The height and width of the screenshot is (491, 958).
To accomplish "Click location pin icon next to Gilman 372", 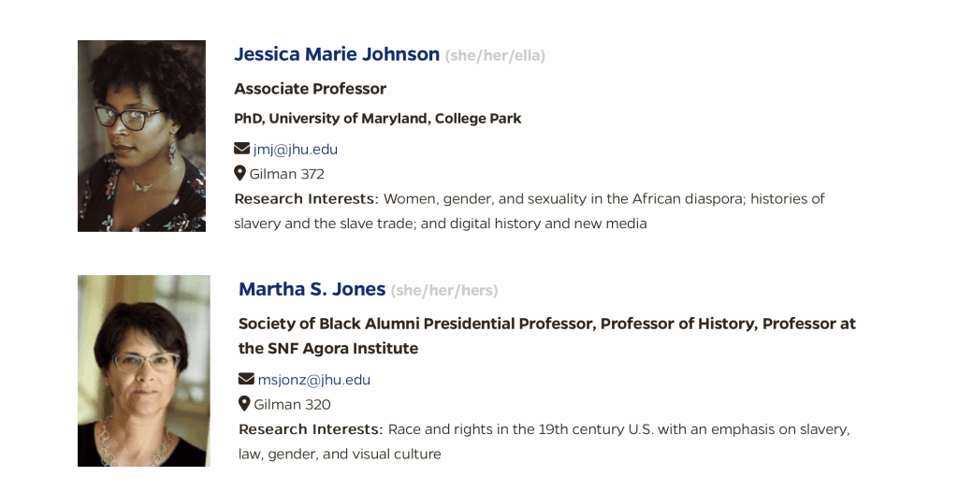I will [239, 173].
